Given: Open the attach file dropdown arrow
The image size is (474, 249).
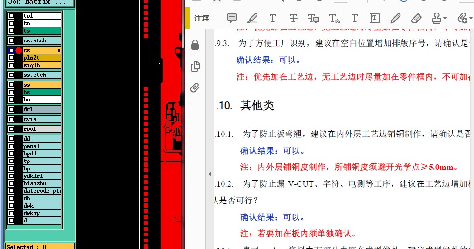Looking at the screenshot, I should (471, 19).
